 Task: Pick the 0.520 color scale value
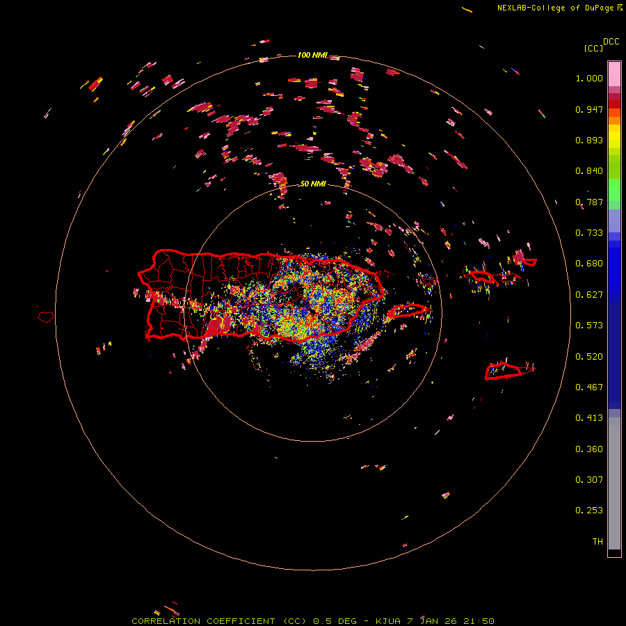tap(589, 357)
